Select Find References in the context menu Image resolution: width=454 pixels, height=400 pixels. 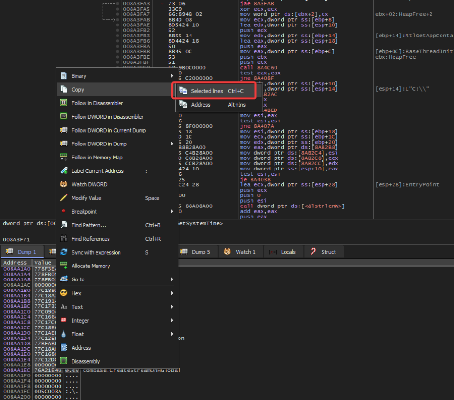[x=90, y=239]
